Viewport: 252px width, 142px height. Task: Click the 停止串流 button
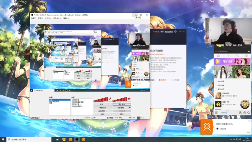coord(122,104)
